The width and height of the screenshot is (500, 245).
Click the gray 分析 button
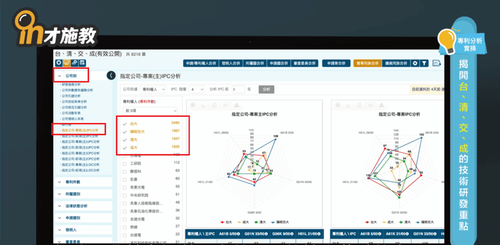(266, 90)
